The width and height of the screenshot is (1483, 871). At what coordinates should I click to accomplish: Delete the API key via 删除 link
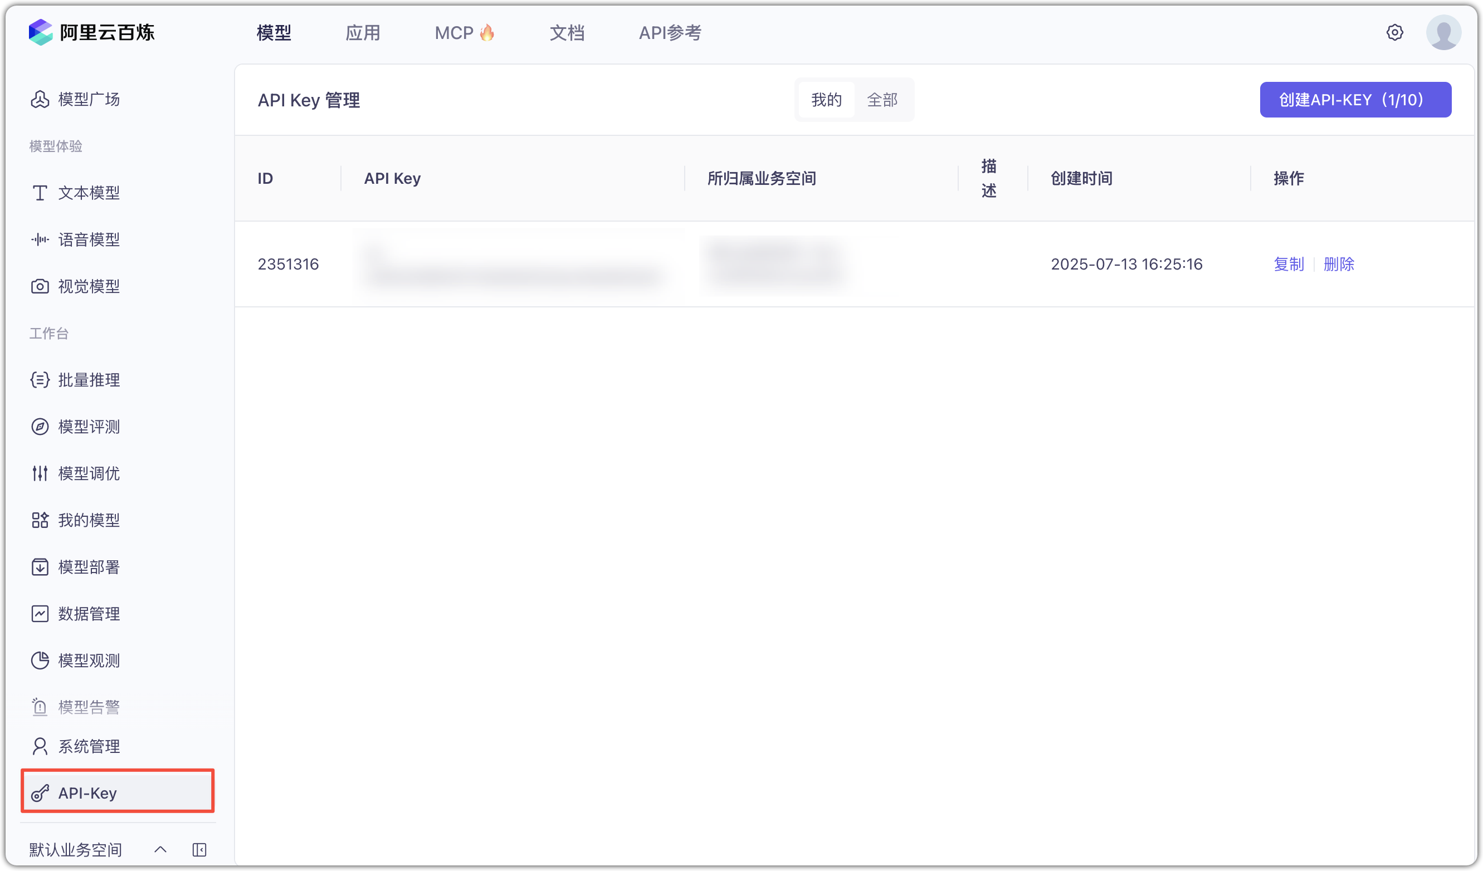[1339, 264]
